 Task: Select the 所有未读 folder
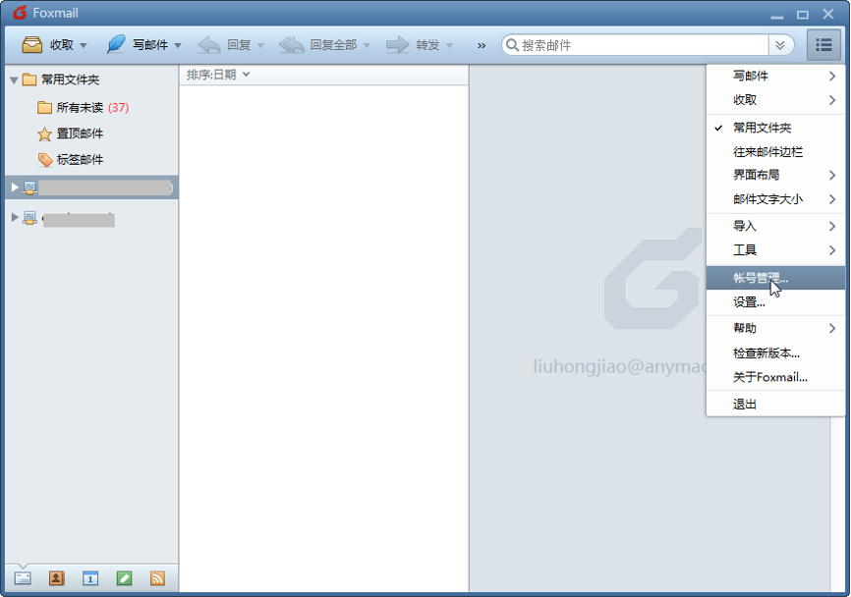[79, 108]
